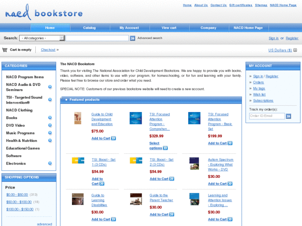Click arrow icon beside Learning and Attention Issues Add to Cart

coord(230,219)
